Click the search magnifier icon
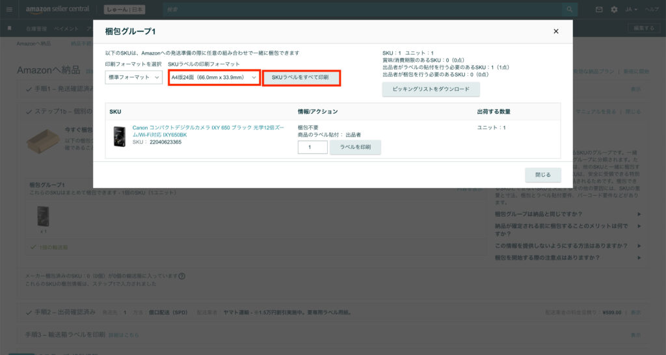666x355 pixels. coord(570,9)
